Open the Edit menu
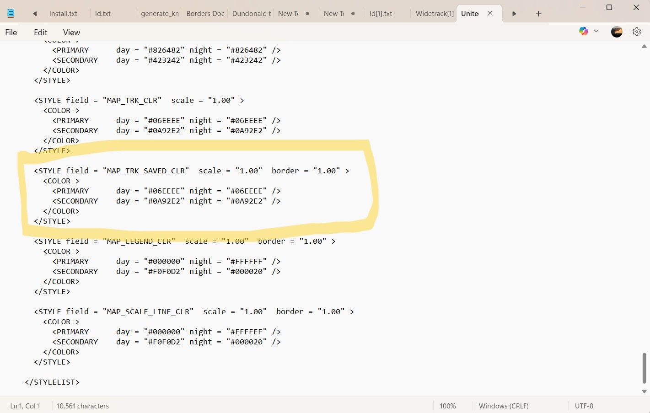The image size is (650, 413). (x=40, y=32)
